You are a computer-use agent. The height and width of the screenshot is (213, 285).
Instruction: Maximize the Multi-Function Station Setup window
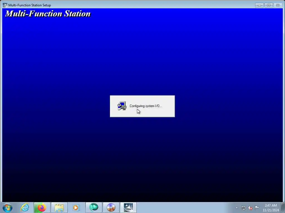269,5
